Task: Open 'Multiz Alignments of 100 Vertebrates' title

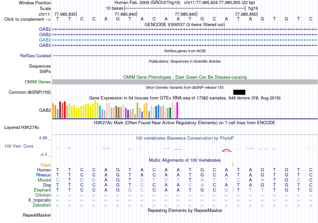Action: (x=185, y=160)
